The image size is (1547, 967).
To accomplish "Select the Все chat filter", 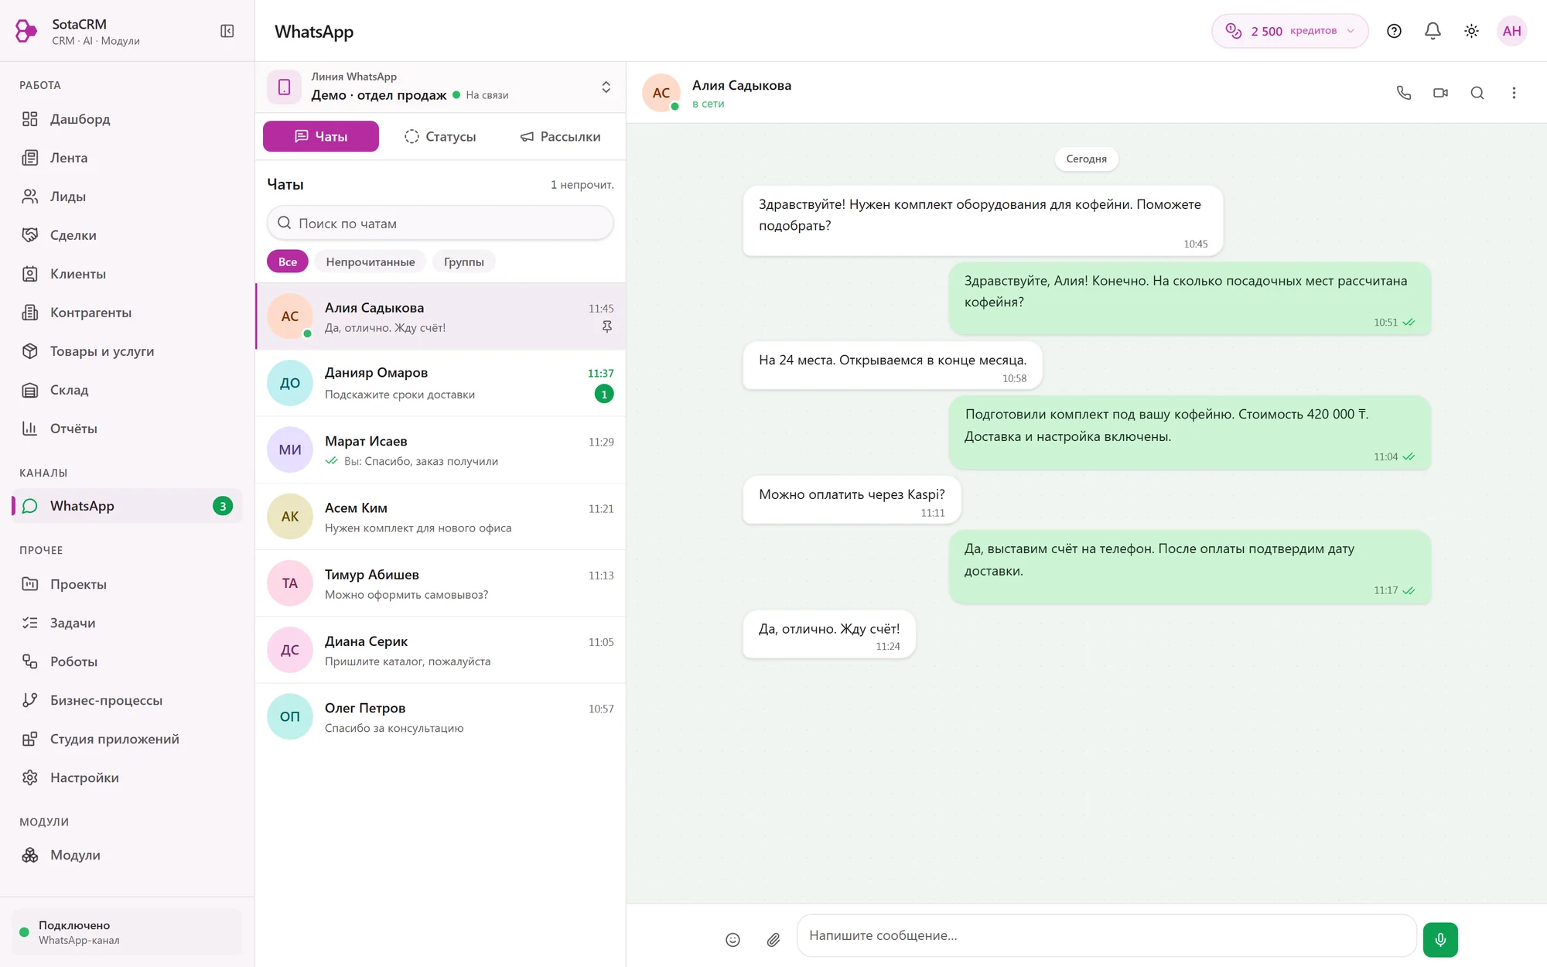I will pos(288,261).
